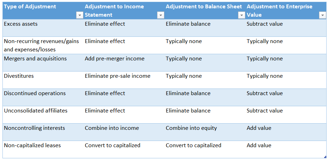Expand the Adjustment to Balance Sheet filter dropdown
Image resolution: width=328 pixels, height=159 pixels.
click(241, 15)
